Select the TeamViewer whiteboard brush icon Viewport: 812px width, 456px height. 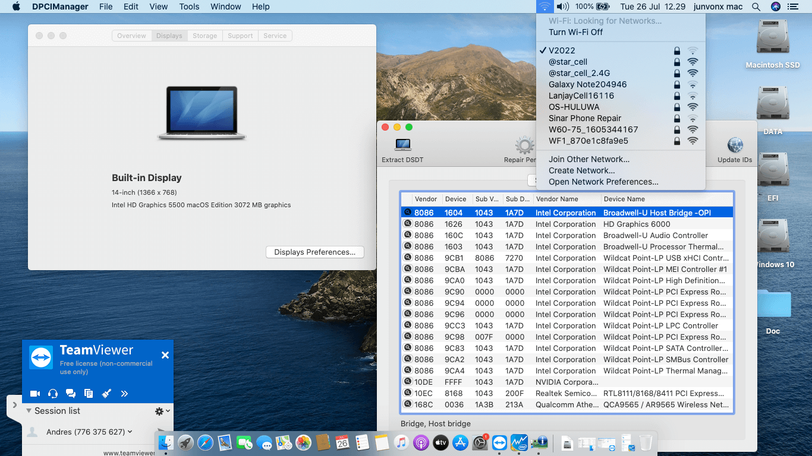tap(106, 393)
